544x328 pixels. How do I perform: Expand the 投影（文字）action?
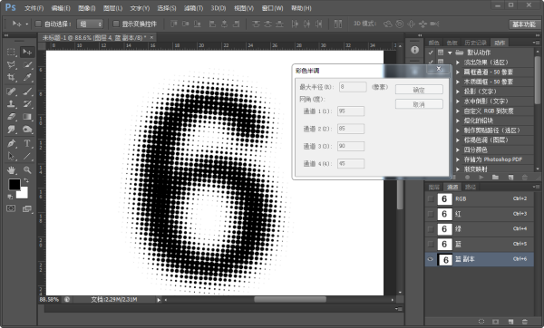click(x=458, y=92)
